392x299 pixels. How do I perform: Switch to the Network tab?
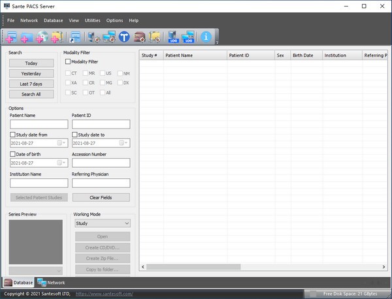52,283
